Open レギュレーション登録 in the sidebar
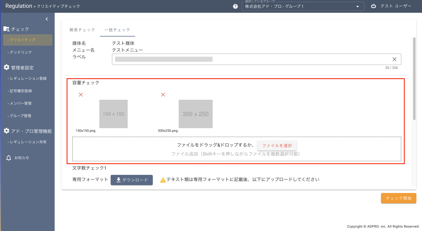This screenshot has width=422, height=231. (28, 79)
